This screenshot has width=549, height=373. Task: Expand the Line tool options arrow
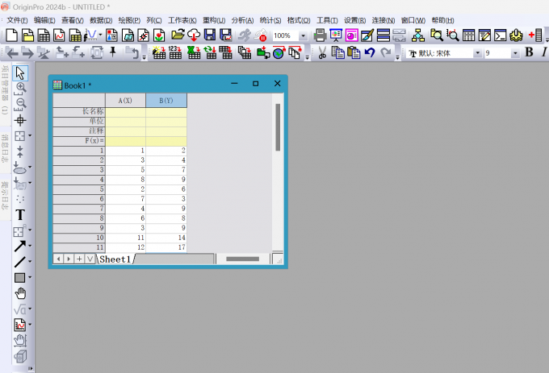30,262
